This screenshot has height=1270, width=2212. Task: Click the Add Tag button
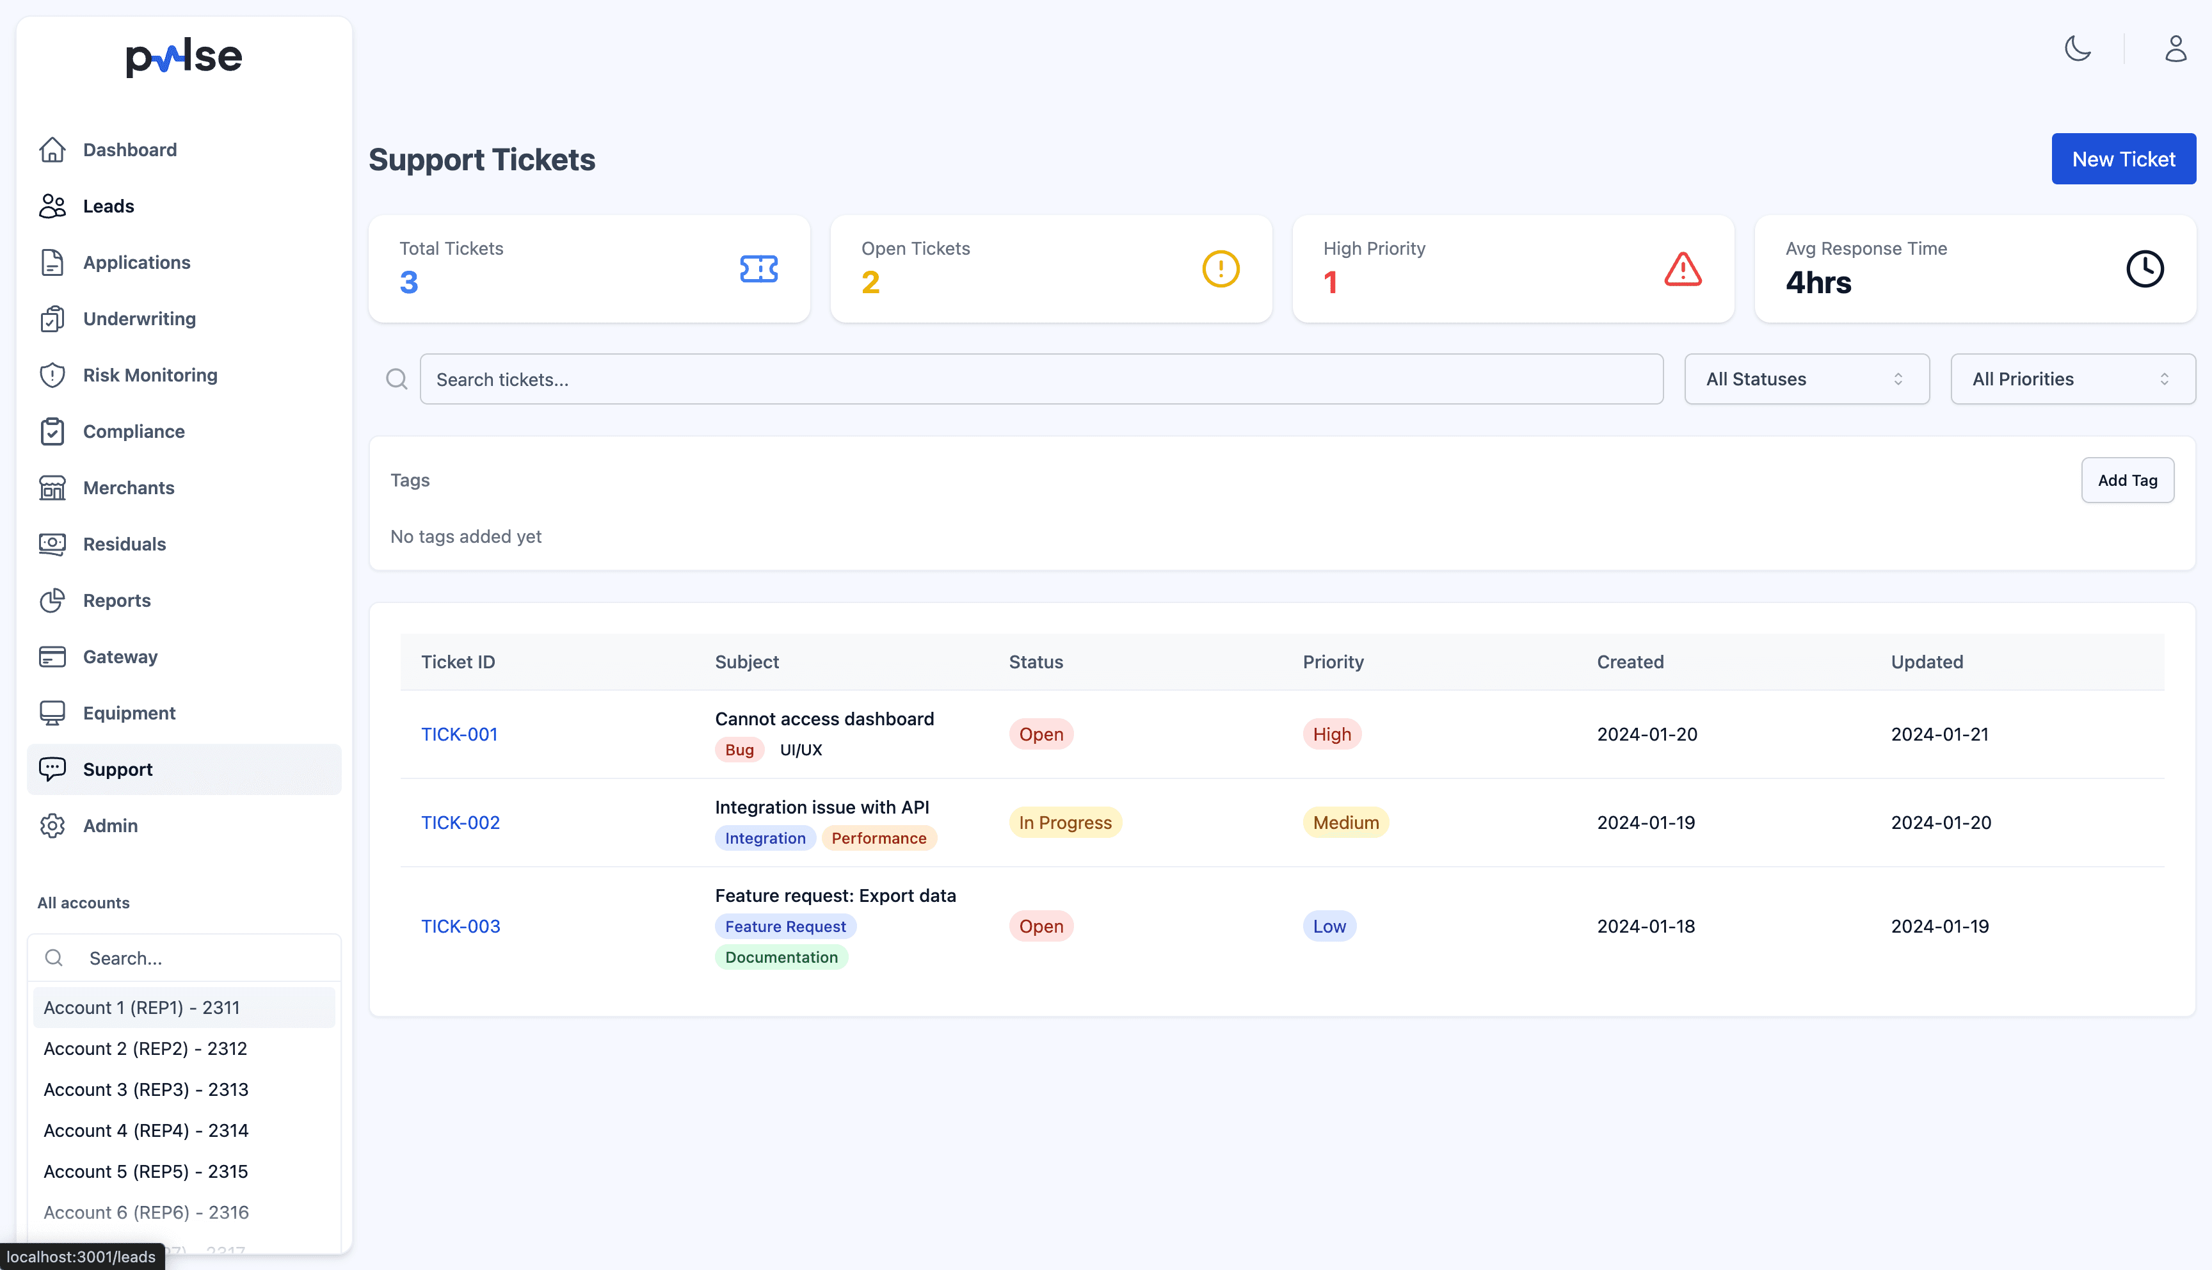[x=2127, y=479]
